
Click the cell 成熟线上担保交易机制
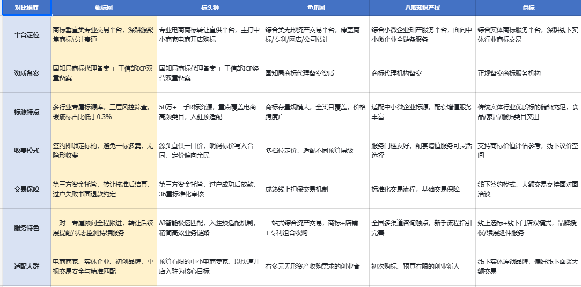(x=316, y=189)
